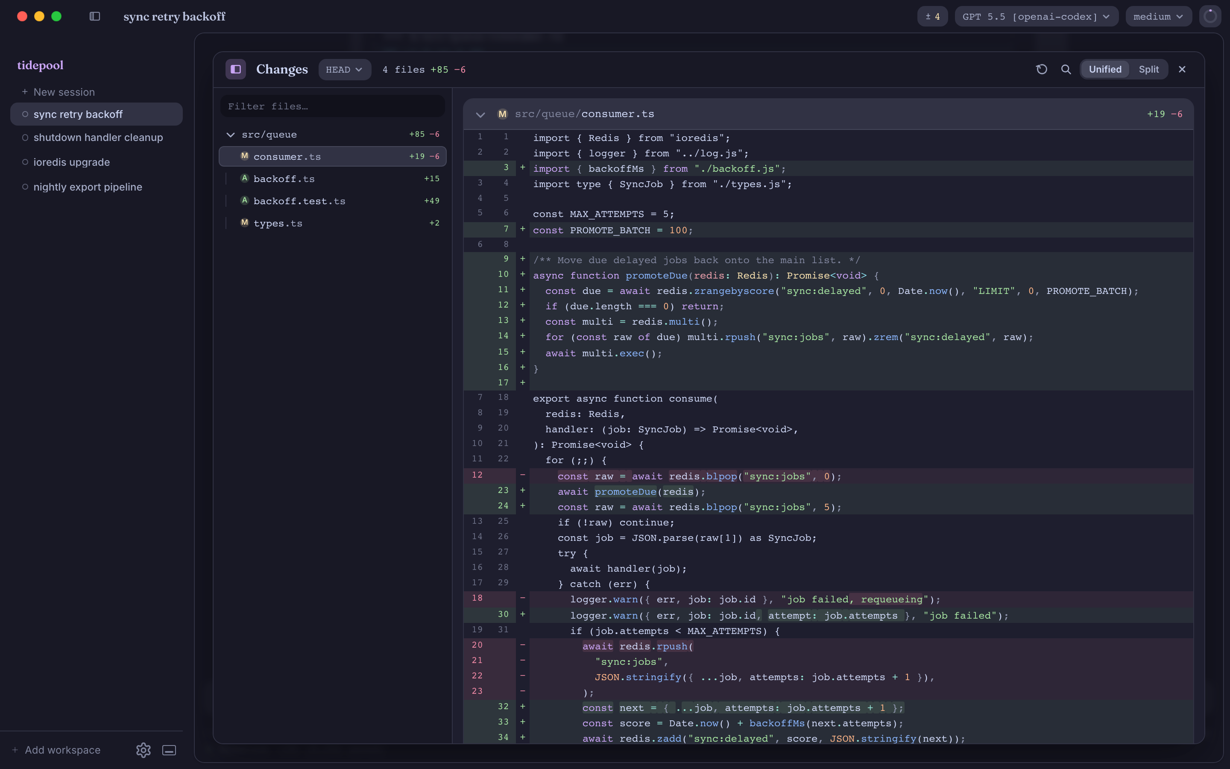This screenshot has height=769, width=1230.
Task: Toggle the sidebar panel icon in title bar
Action: (x=94, y=16)
